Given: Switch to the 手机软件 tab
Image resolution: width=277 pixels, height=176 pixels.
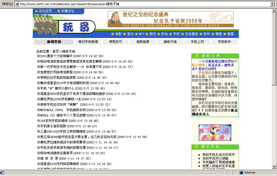Looking at the screenshot, I should (225, 42).
